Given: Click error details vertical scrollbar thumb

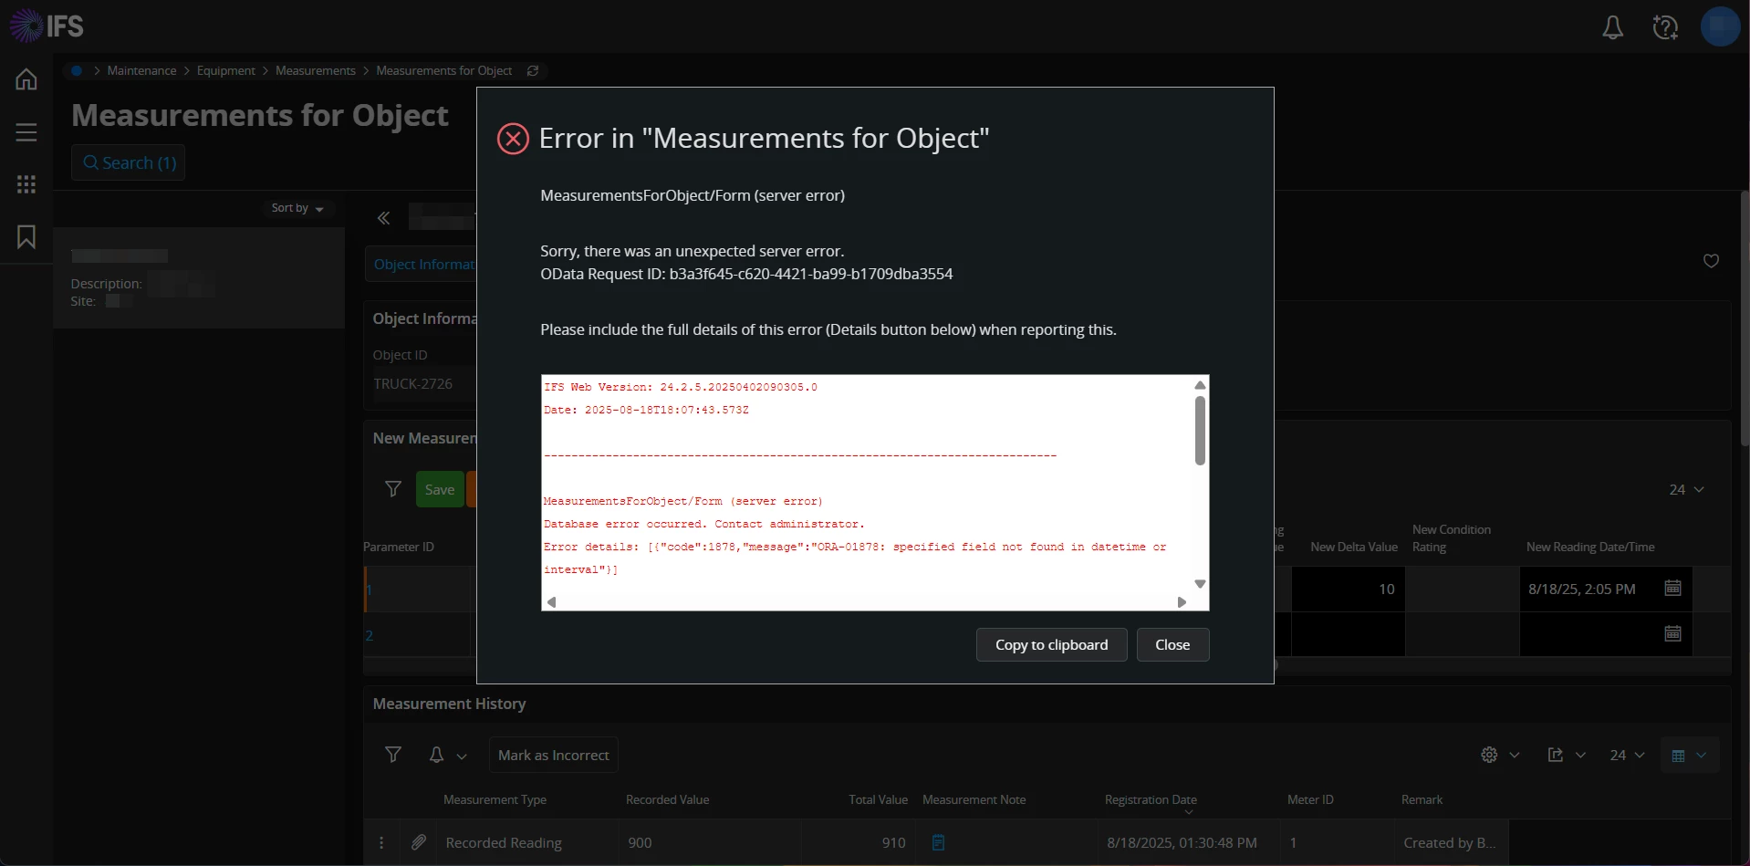Looking at the screenshot, I should click(1200, 431).
